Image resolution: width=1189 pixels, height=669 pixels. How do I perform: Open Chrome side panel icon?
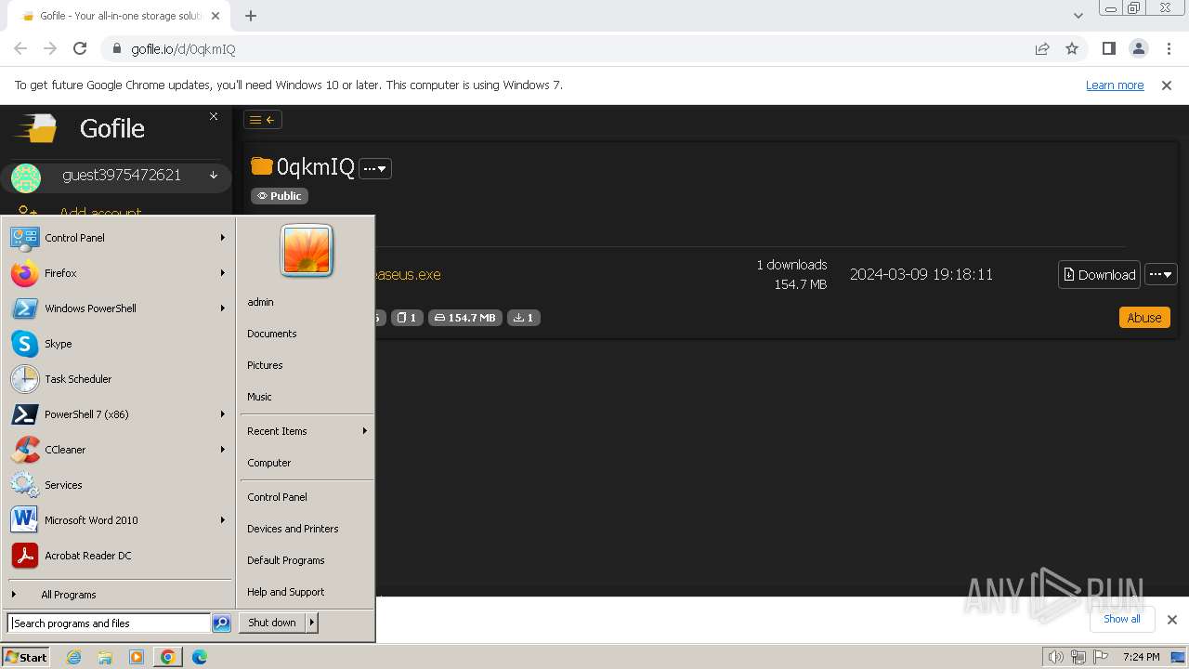coord(1108,48)
